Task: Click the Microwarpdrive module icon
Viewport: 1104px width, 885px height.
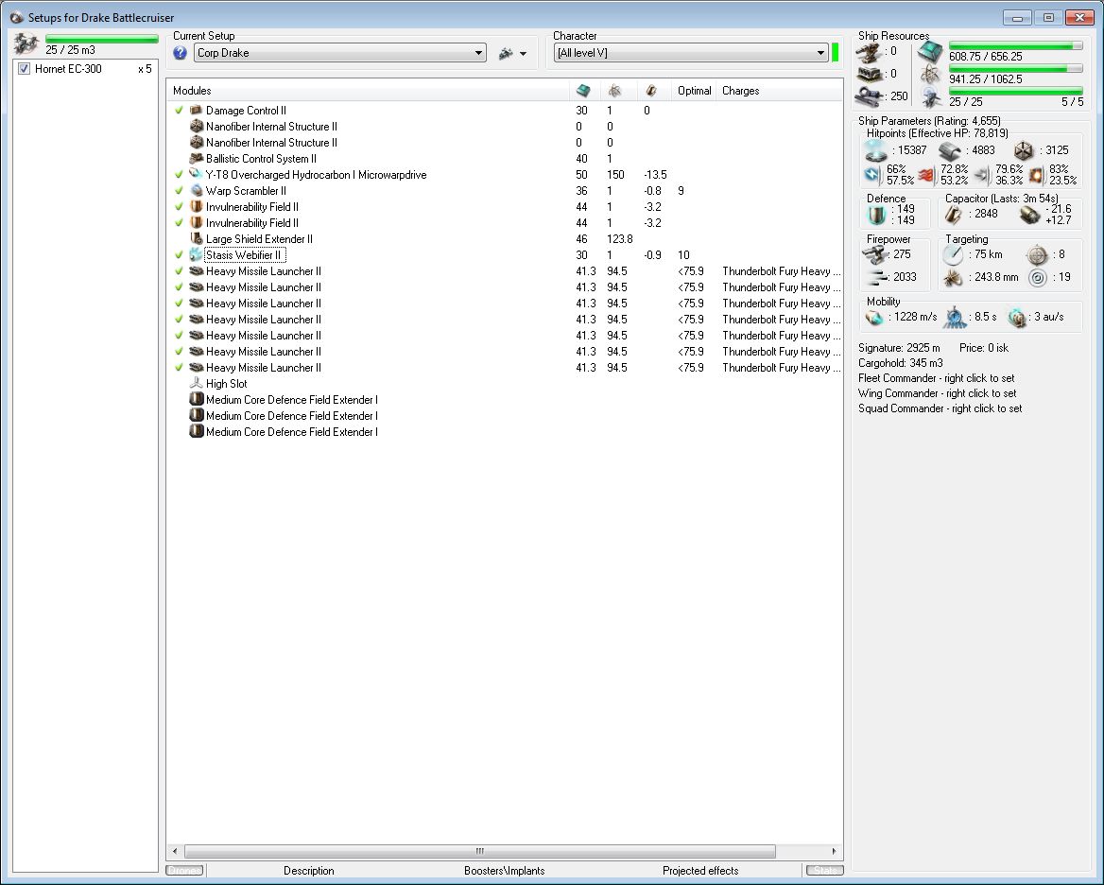Action: coord(197,175)
